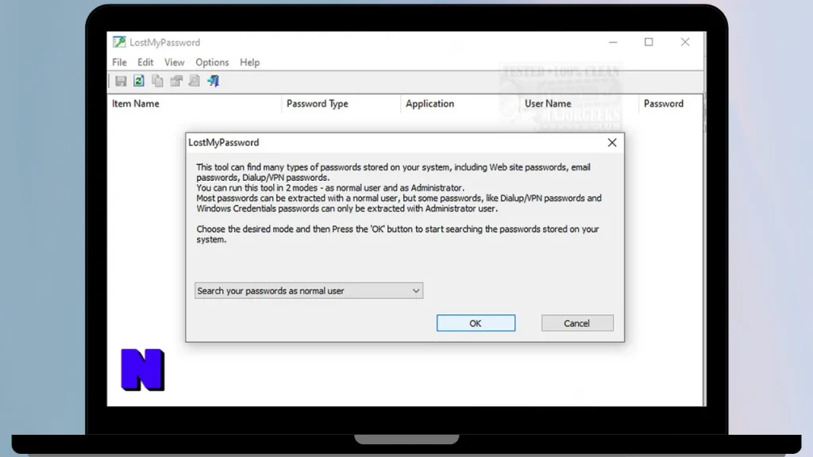The image size is (813, 457).
Task: Sort by User Name column header
Action: (x=579, y=104)
